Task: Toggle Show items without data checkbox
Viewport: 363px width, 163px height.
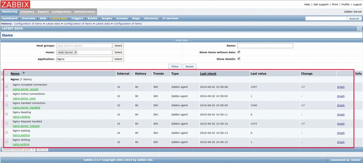Action: click(239, 52)
